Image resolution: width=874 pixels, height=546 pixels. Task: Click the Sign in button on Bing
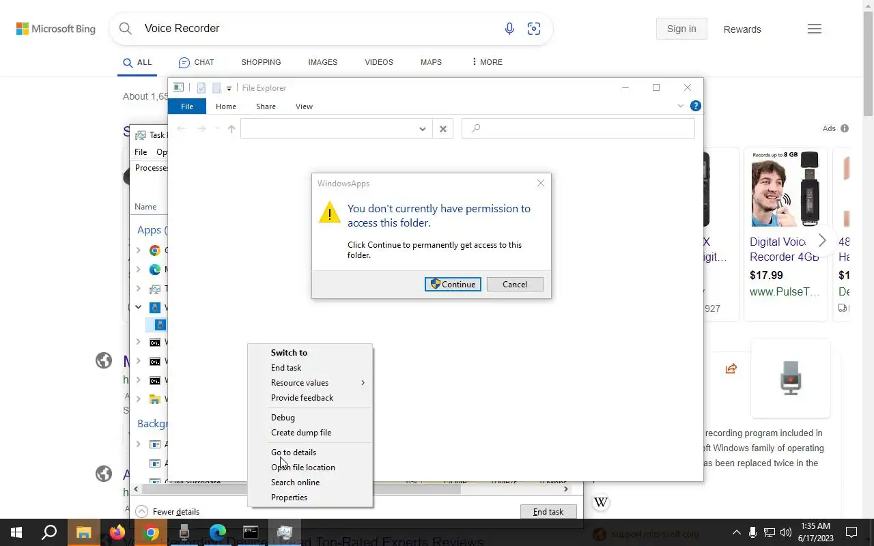point(681,29)
